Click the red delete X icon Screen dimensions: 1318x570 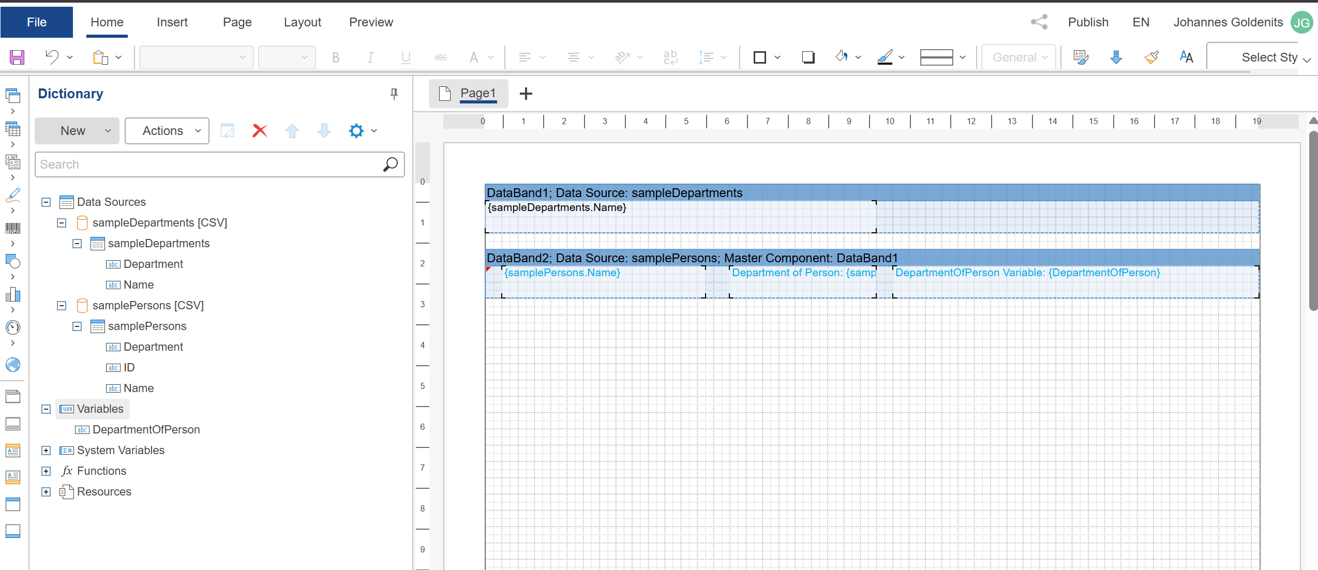click(260, 131)
